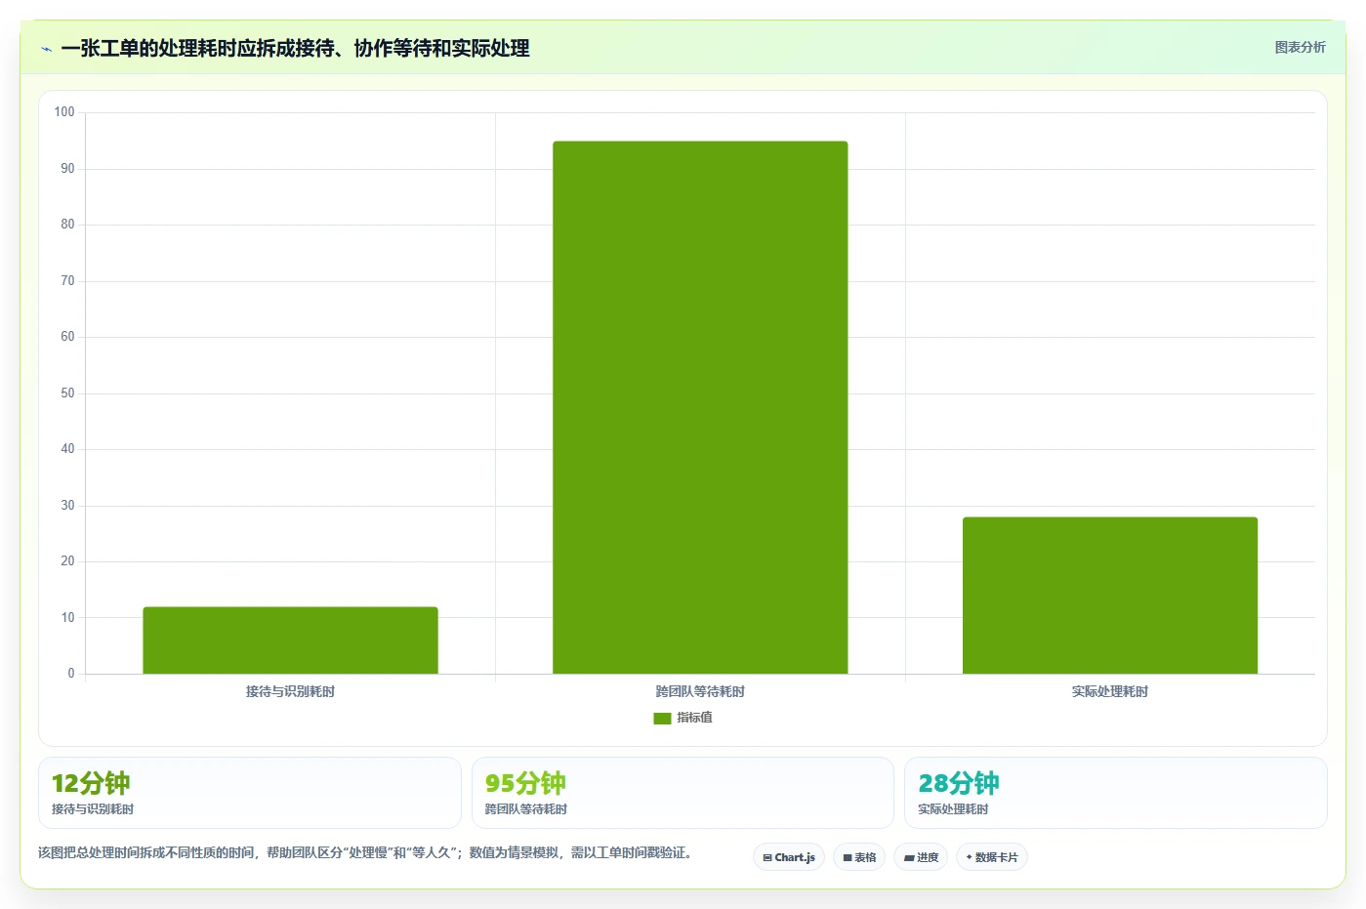Select the 数据卡片 tag chip

click(x=992, y=857)
